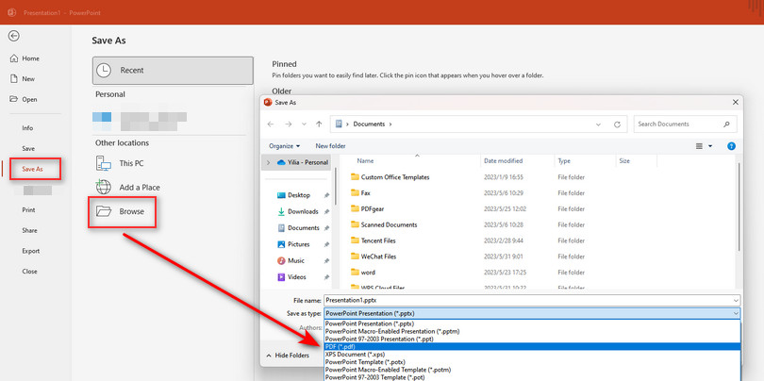This screenshot has height=381, width=764.
Task: Select Custom Office Templates folder
Action: (x=390, y=177)
